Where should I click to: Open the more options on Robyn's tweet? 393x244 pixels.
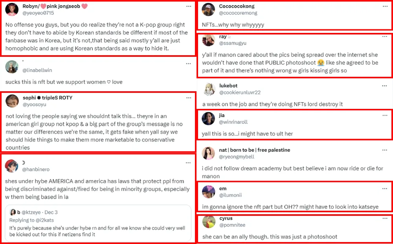pyautogui.click(x=188, y=7)
